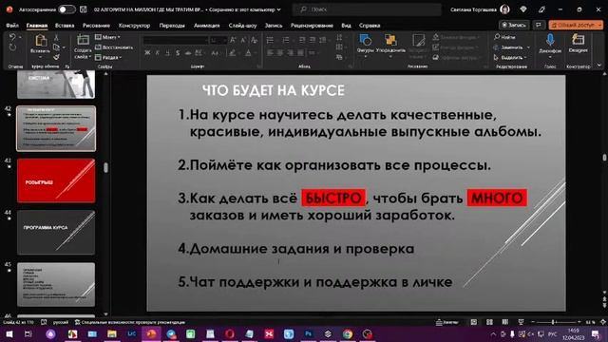Click accessibility recommendations in status bar
The width and height of the screenshot is (608, 342).
pos(130,322)
